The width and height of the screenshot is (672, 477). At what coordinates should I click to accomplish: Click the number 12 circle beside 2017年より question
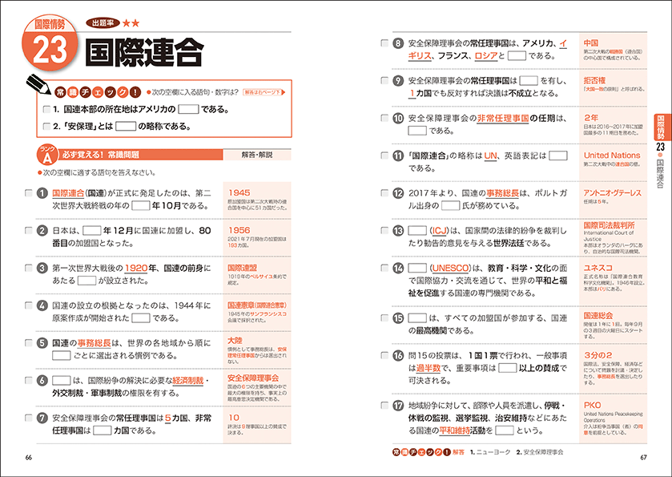(x=398, y=193)
